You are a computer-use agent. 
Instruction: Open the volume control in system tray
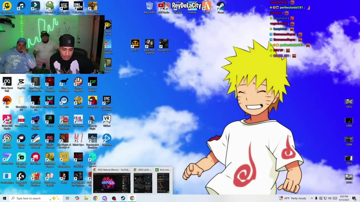click(330, 198)
